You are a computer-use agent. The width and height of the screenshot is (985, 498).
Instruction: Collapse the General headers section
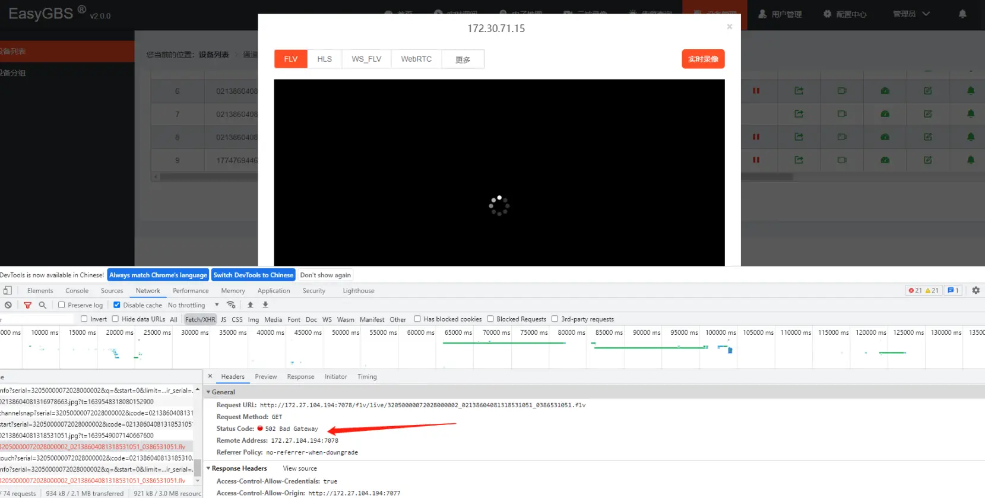click(208, 392)
